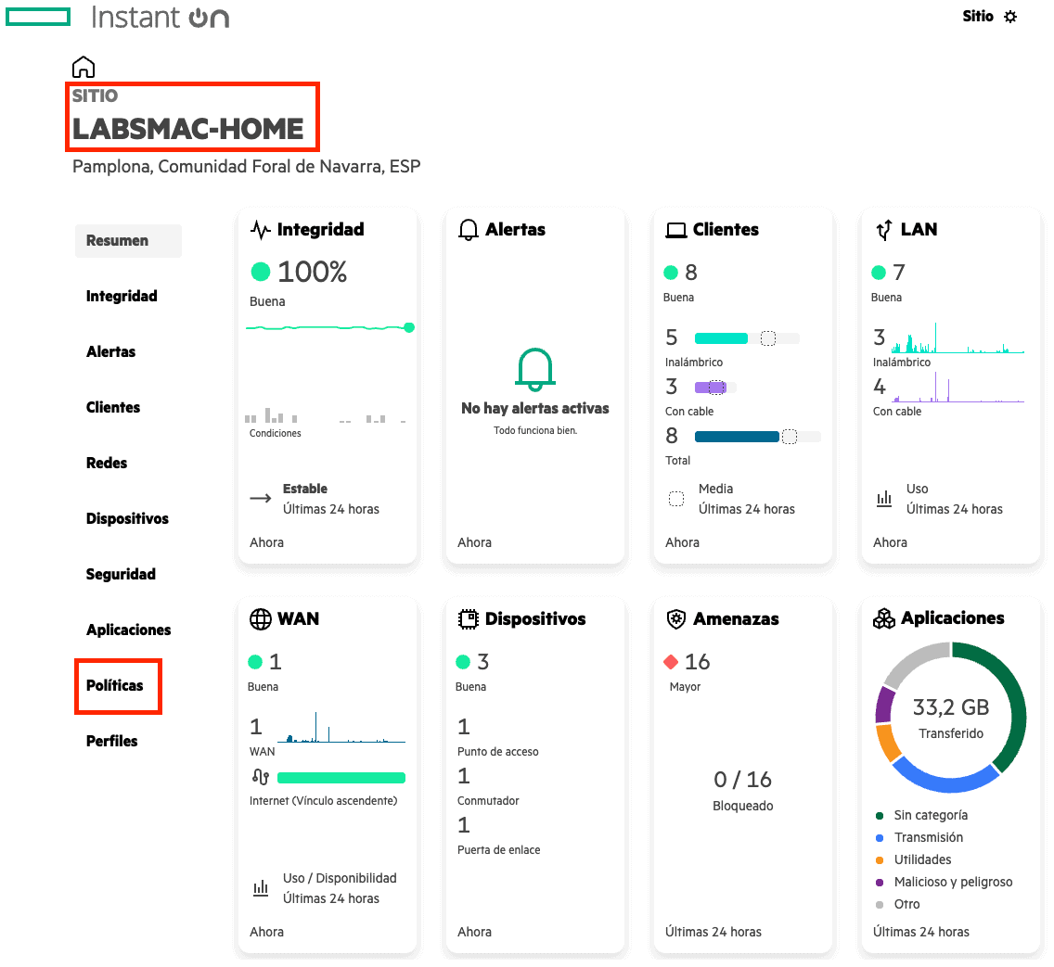
Task: Click the home icon above the site name
Action: point(84,67)
